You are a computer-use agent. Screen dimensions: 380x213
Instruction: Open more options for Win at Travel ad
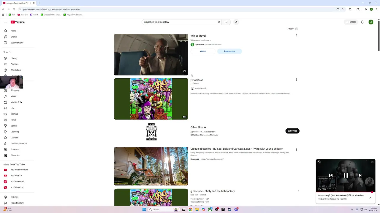click(x=296, y=35)
